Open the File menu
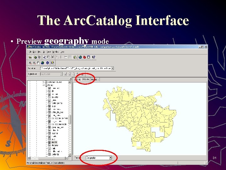226x170 pixels. click(30, 52)
